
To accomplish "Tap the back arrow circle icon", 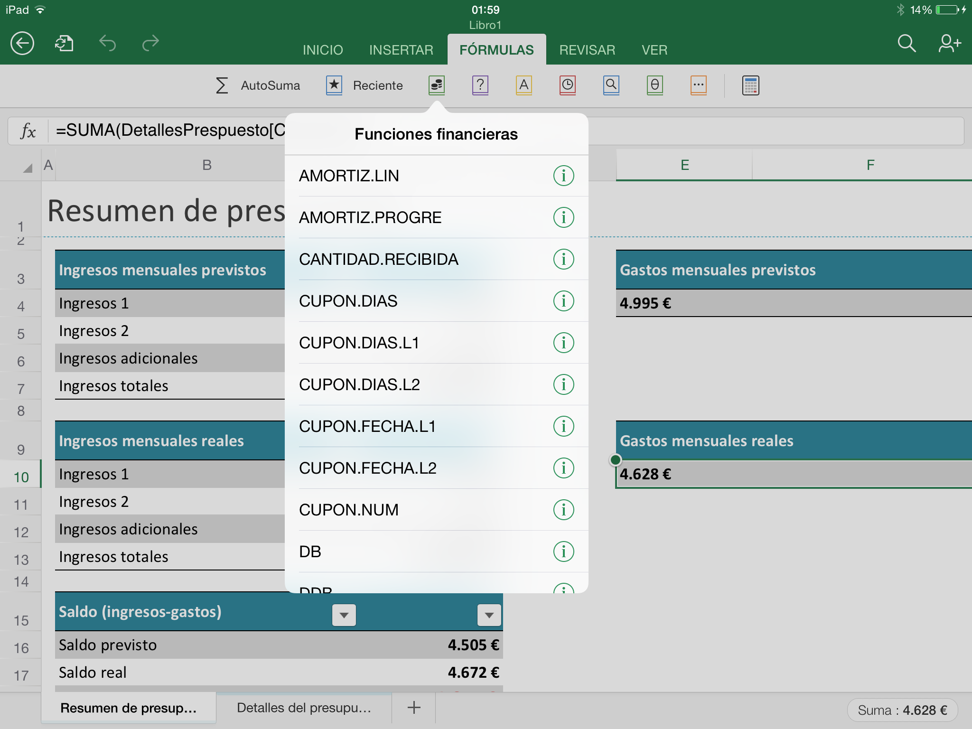I will point(22,44).
